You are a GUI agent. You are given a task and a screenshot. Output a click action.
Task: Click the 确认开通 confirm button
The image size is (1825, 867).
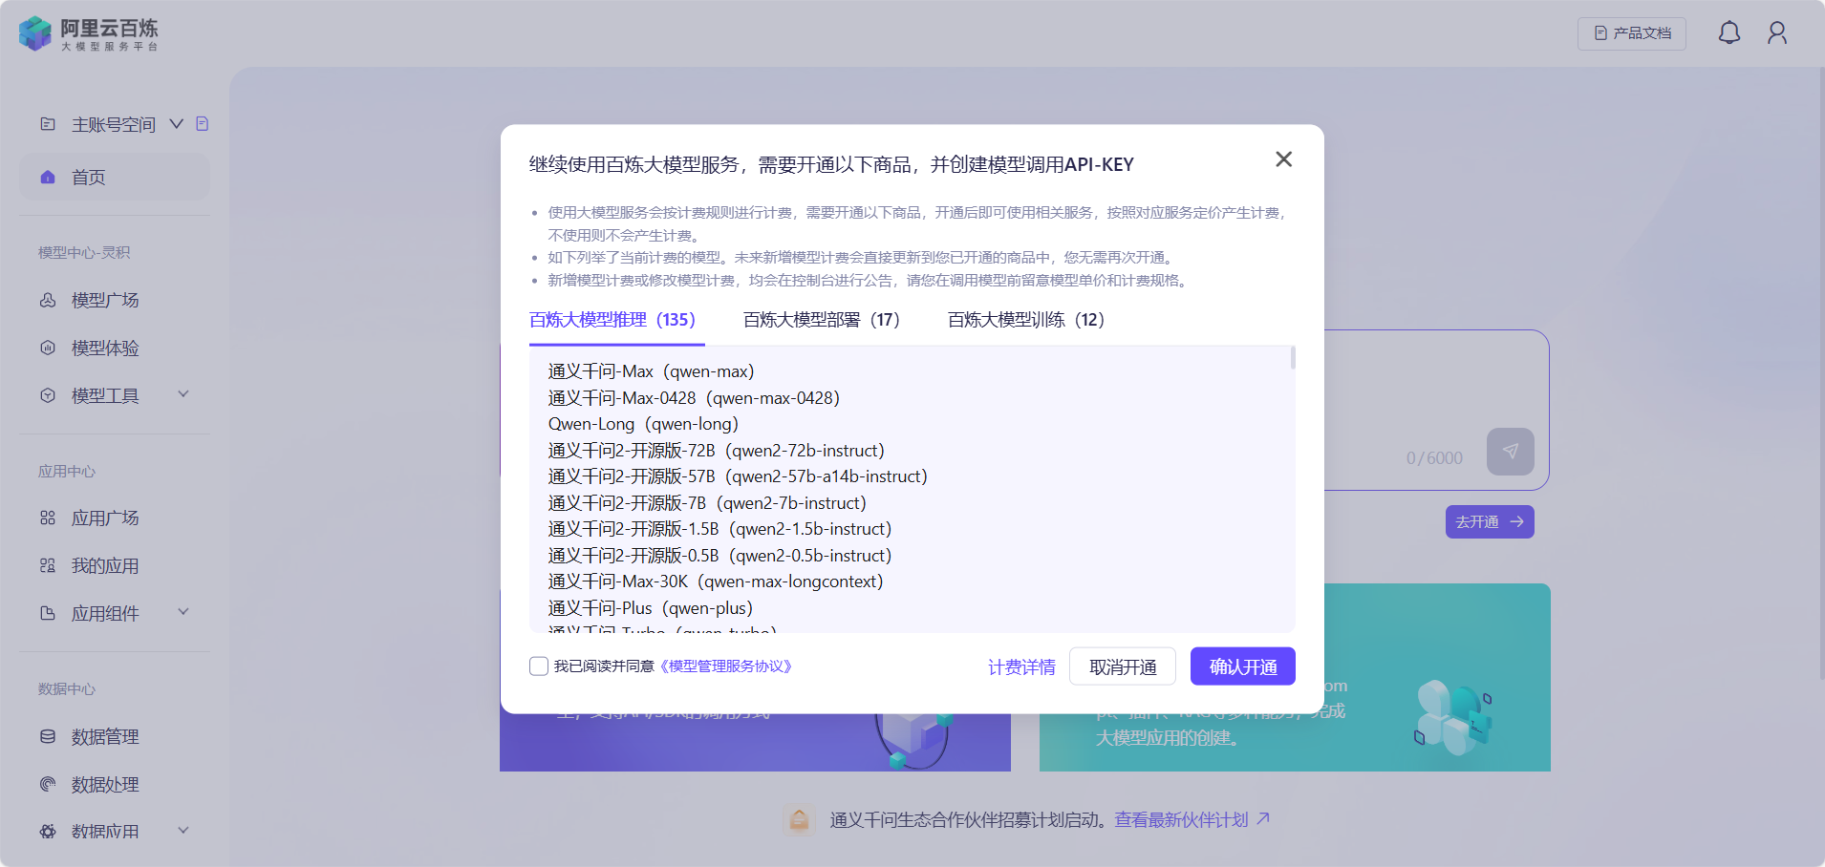point(1242,666)
